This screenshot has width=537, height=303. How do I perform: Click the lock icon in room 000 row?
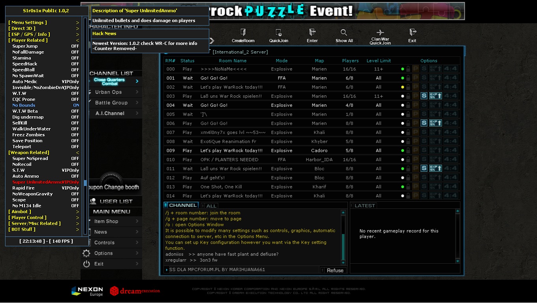point(408,69)
